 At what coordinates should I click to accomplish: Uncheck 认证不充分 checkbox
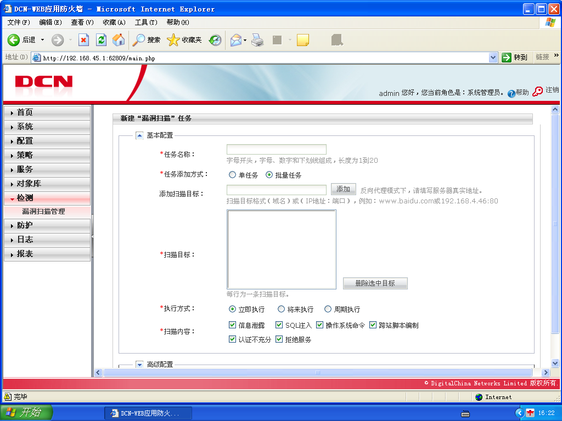pos(232,339)
